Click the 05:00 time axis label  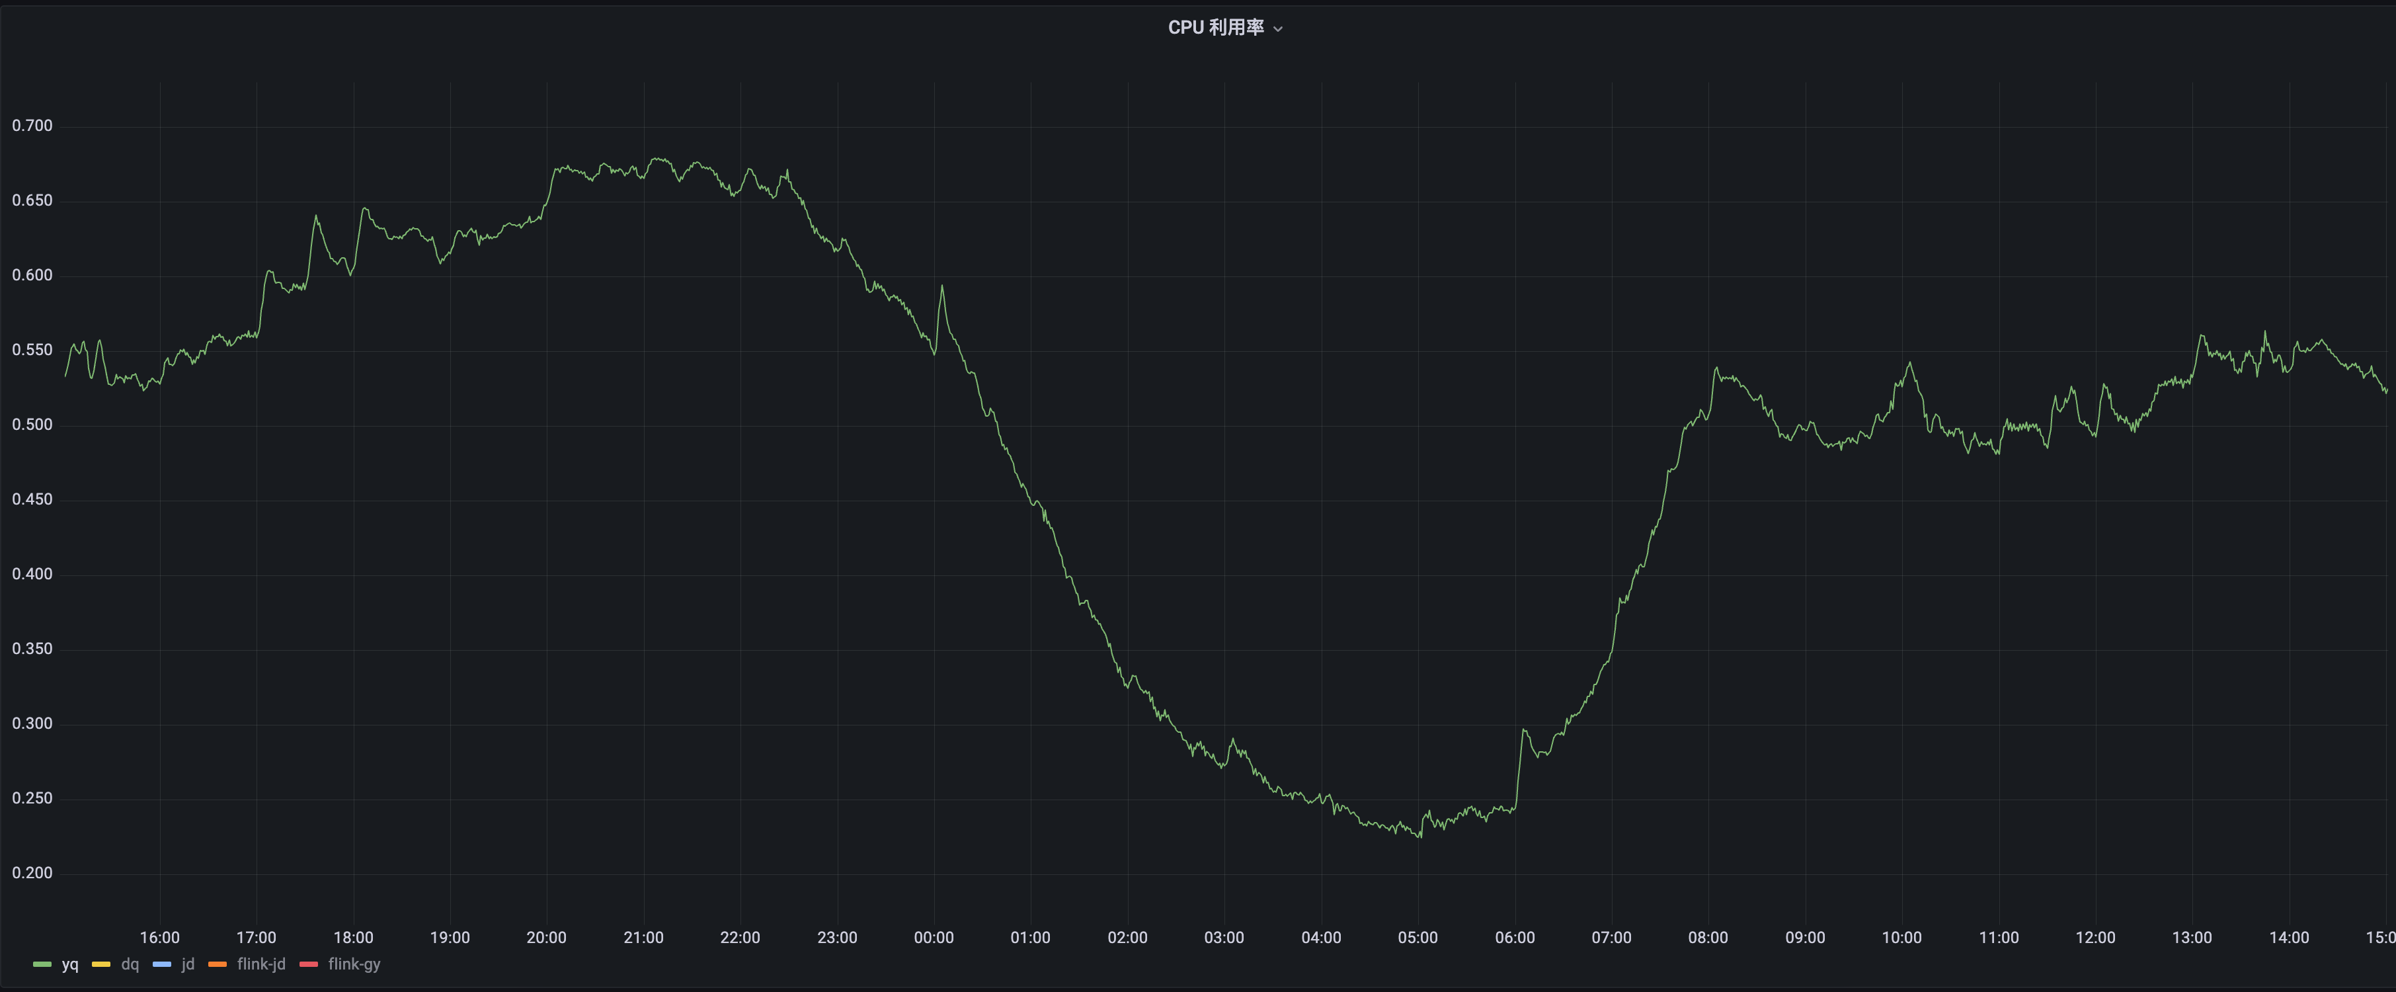click(x=1418, y=937)
